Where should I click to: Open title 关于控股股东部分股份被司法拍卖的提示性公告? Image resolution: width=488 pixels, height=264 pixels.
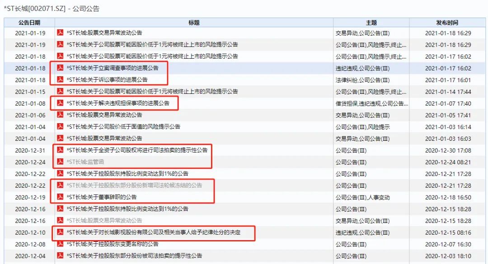[134, 255]
